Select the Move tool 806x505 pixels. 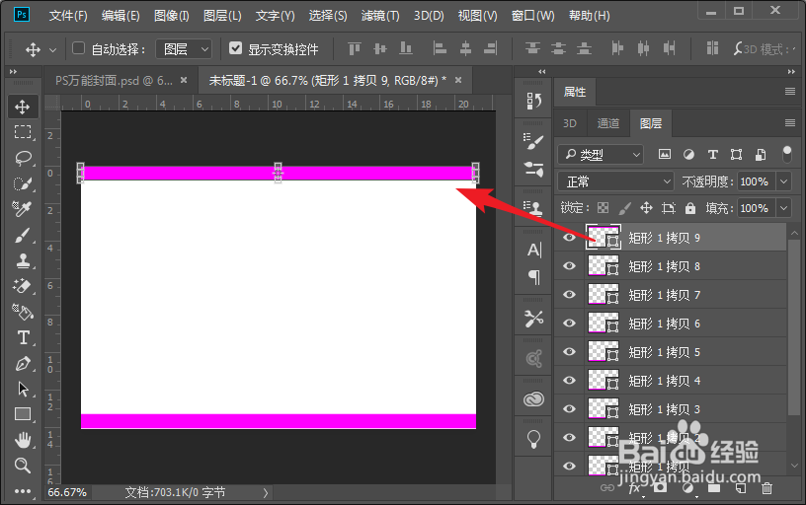click(22, 107)
